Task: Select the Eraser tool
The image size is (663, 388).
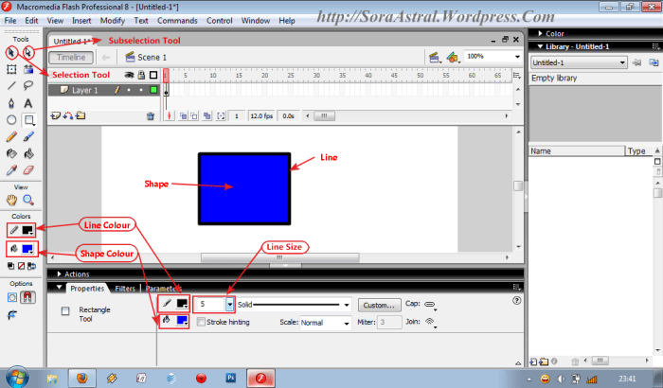Action: (x=28, y=170)
